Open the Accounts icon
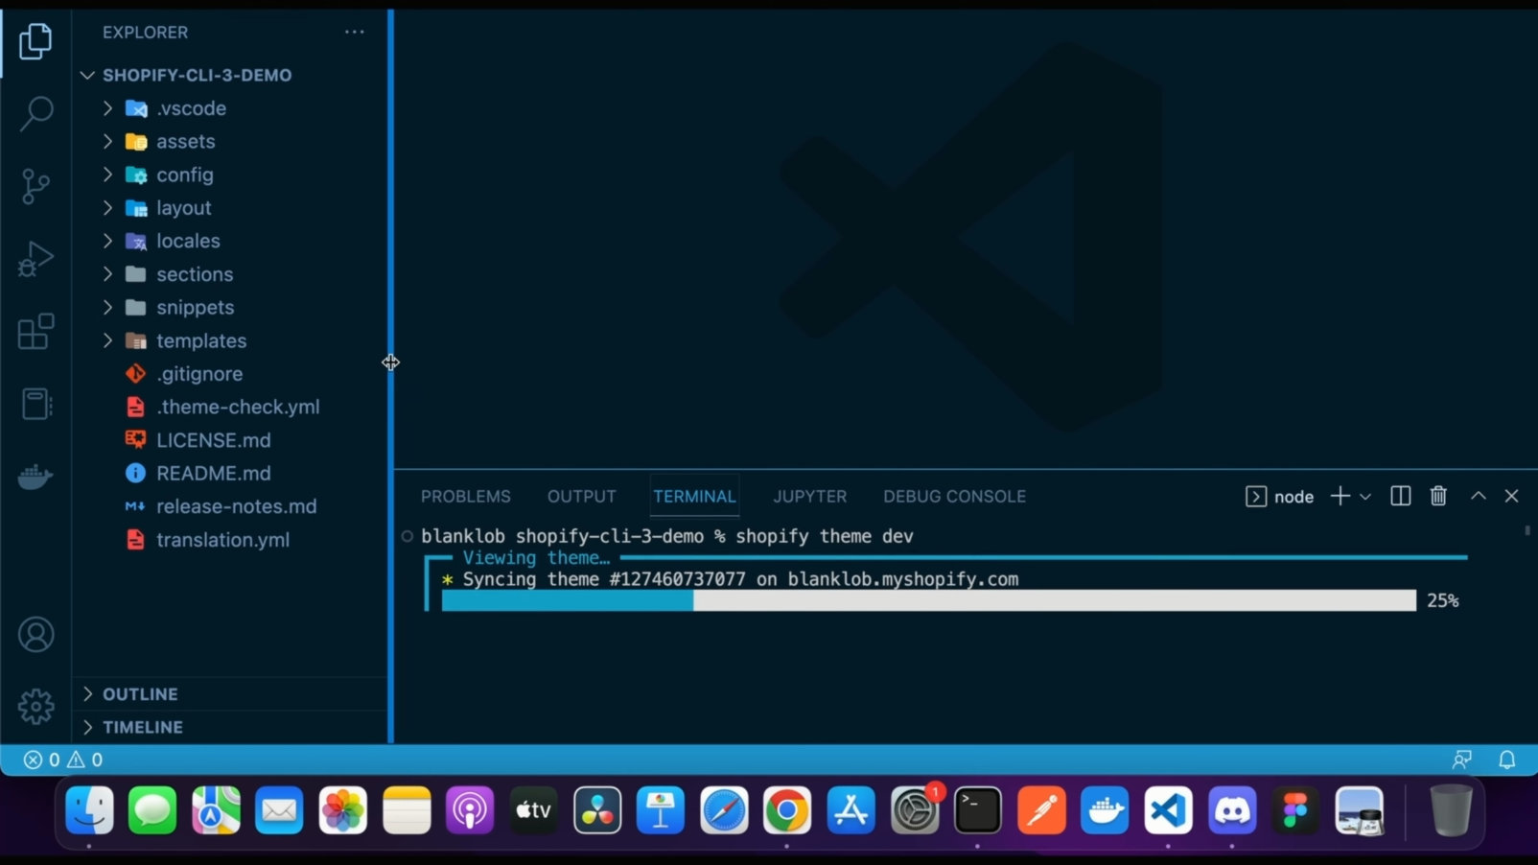This screenshot has height=865, width=1538. pos(35,635)
